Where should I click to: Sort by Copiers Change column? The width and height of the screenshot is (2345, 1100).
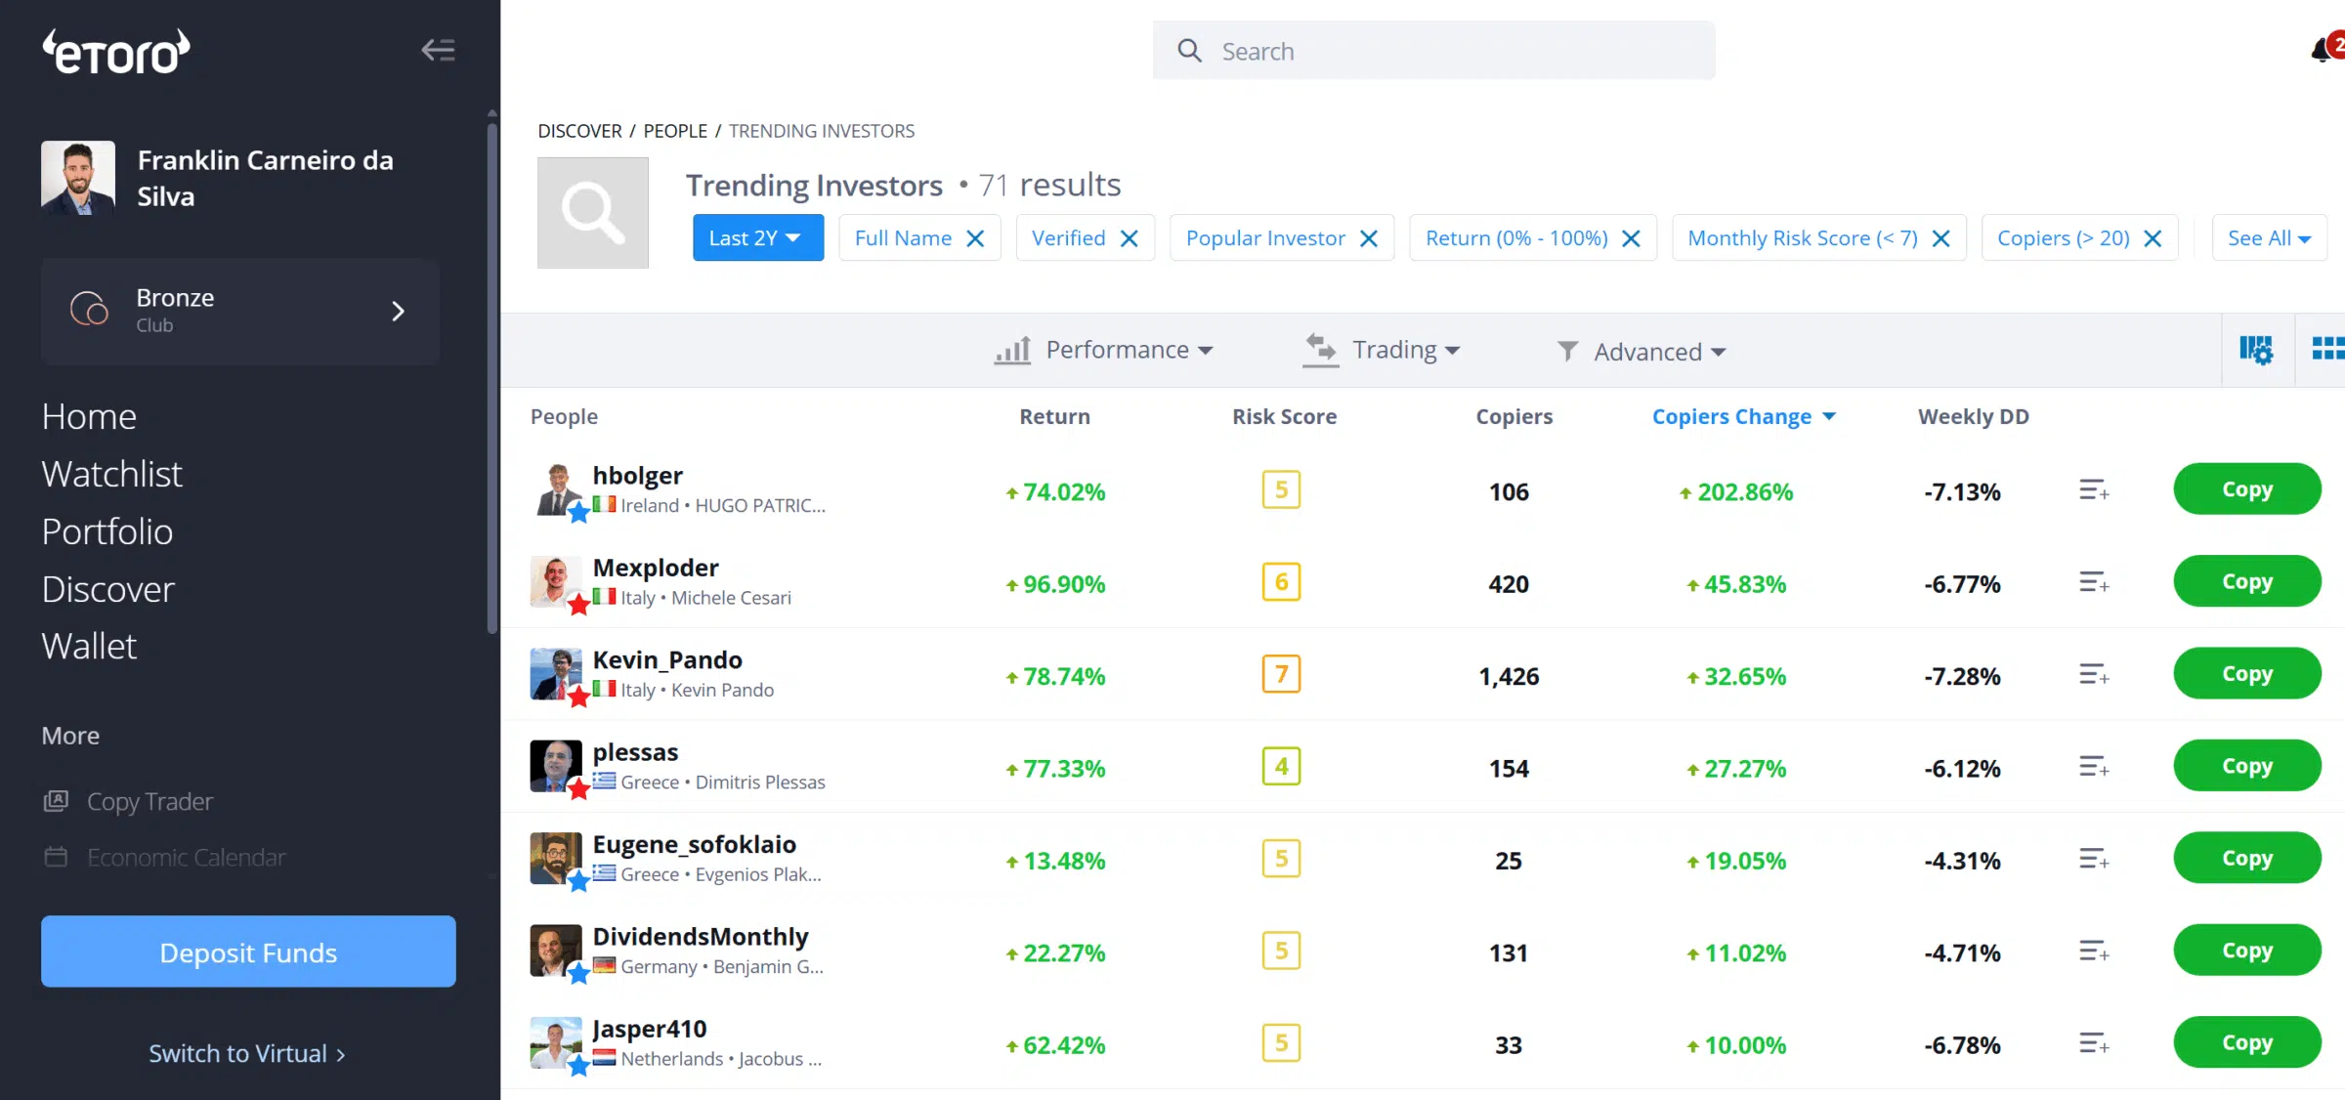[x=1743, y=417]
